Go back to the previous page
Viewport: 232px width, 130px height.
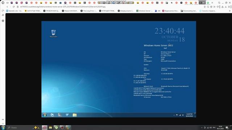(7, 7)
